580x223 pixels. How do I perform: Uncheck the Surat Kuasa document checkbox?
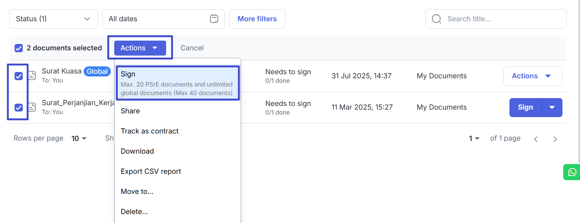pyautogui.click(x=19, y=76)
